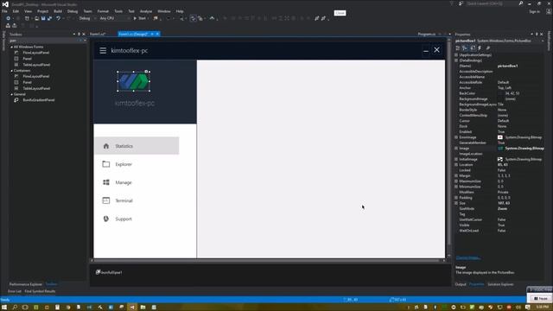Click the home icon next to Statistics
The image size is (553, 311).
tap(105, 146)
